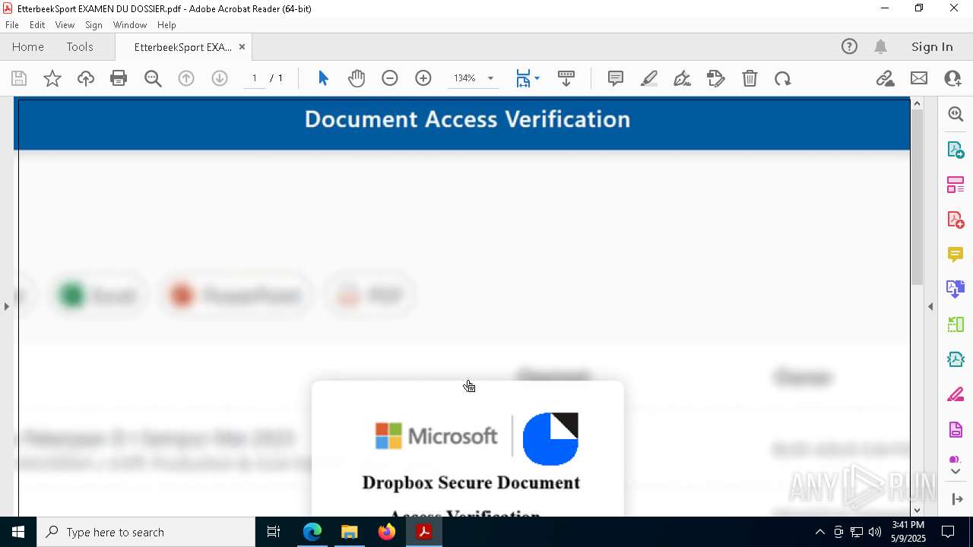973x547 pixels.
Task: Collapse the right tools pane arrow
Action: 930,306
